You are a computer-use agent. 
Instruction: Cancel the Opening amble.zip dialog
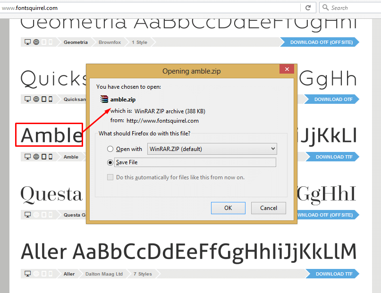[x=268, y=208]
